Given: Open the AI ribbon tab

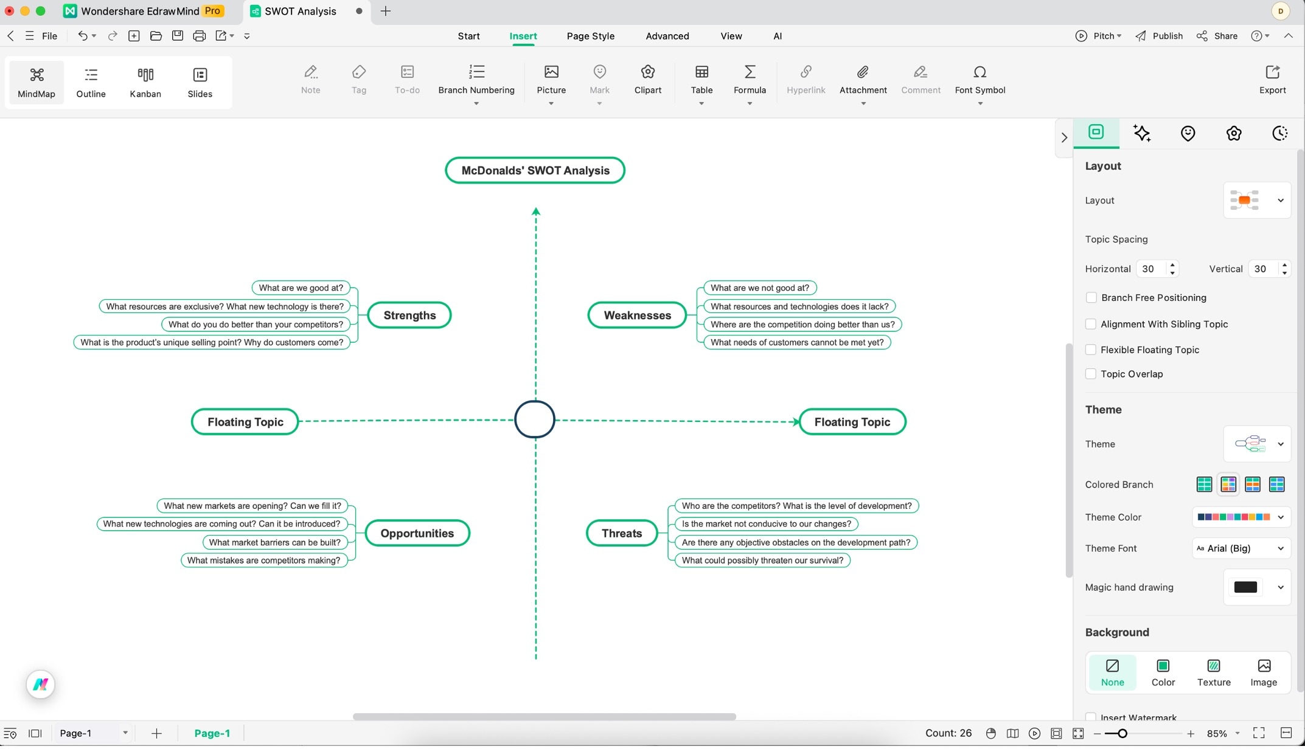Looking at the screenshot, I should 777,36.
